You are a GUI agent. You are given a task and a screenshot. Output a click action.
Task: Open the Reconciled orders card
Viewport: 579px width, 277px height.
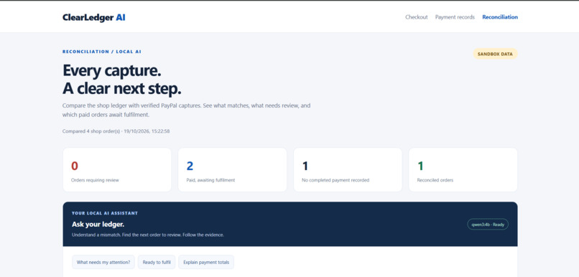coord(463,169)
